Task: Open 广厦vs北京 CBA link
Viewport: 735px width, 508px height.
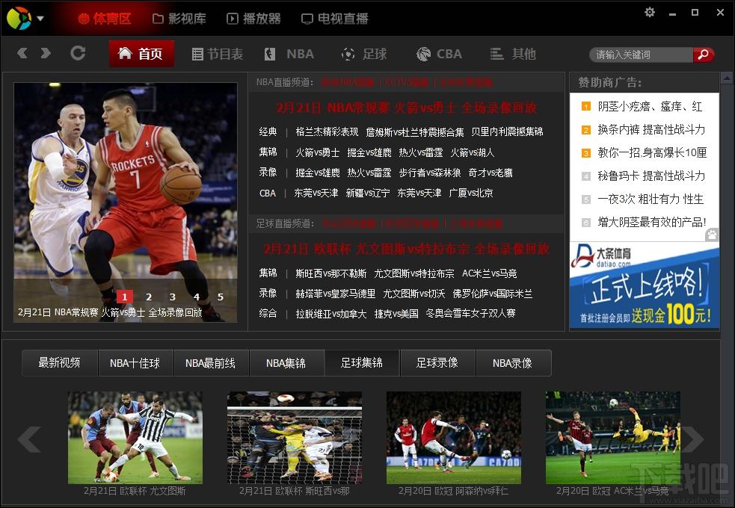Action: tap(470, 193)
